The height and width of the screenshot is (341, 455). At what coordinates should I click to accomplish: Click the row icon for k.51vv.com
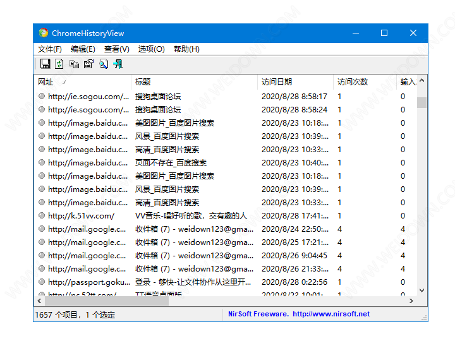click(x=42, y=215)
